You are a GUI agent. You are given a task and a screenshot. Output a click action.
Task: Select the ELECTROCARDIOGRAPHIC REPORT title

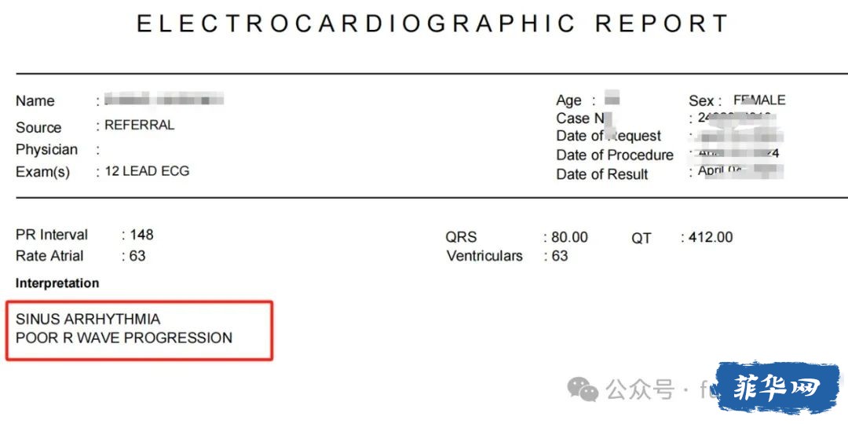[433, 24]
